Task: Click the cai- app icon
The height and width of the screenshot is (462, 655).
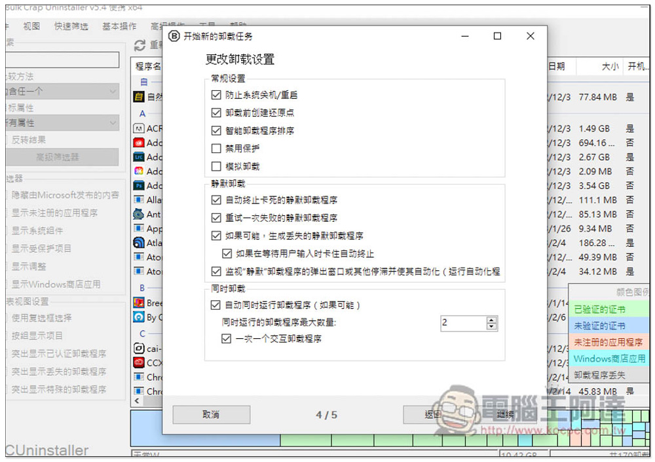Action: (139, 348)
